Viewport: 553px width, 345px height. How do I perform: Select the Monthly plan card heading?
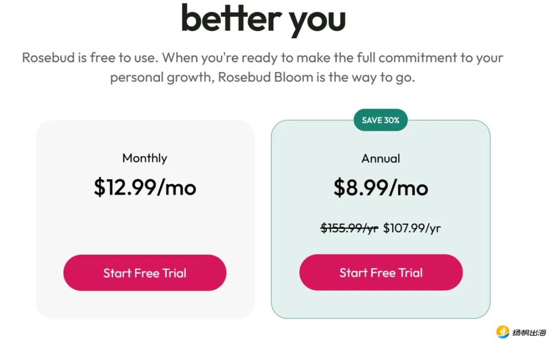click(x=144, y=158)
